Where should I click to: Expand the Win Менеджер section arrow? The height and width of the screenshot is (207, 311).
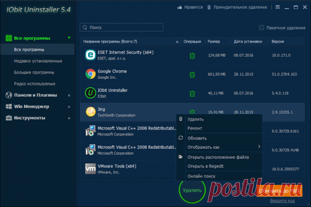69,107
